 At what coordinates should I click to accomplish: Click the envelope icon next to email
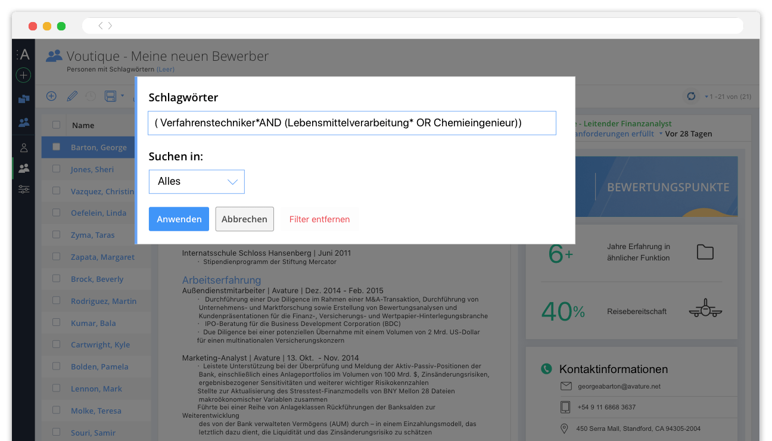[x=565, y=386]
